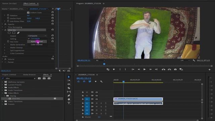Open the zoom level Fit dropdown
The image size is (215, 121).
point(100,61)
